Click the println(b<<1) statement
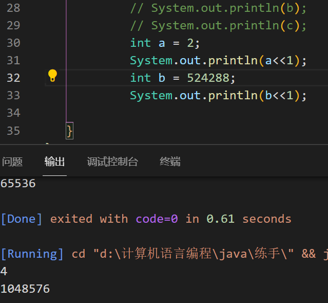Viewport: 328px width, 303px height. coord(218,96)
